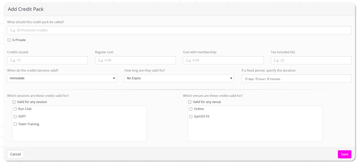Enable Valid for any session checkbox

14,102
